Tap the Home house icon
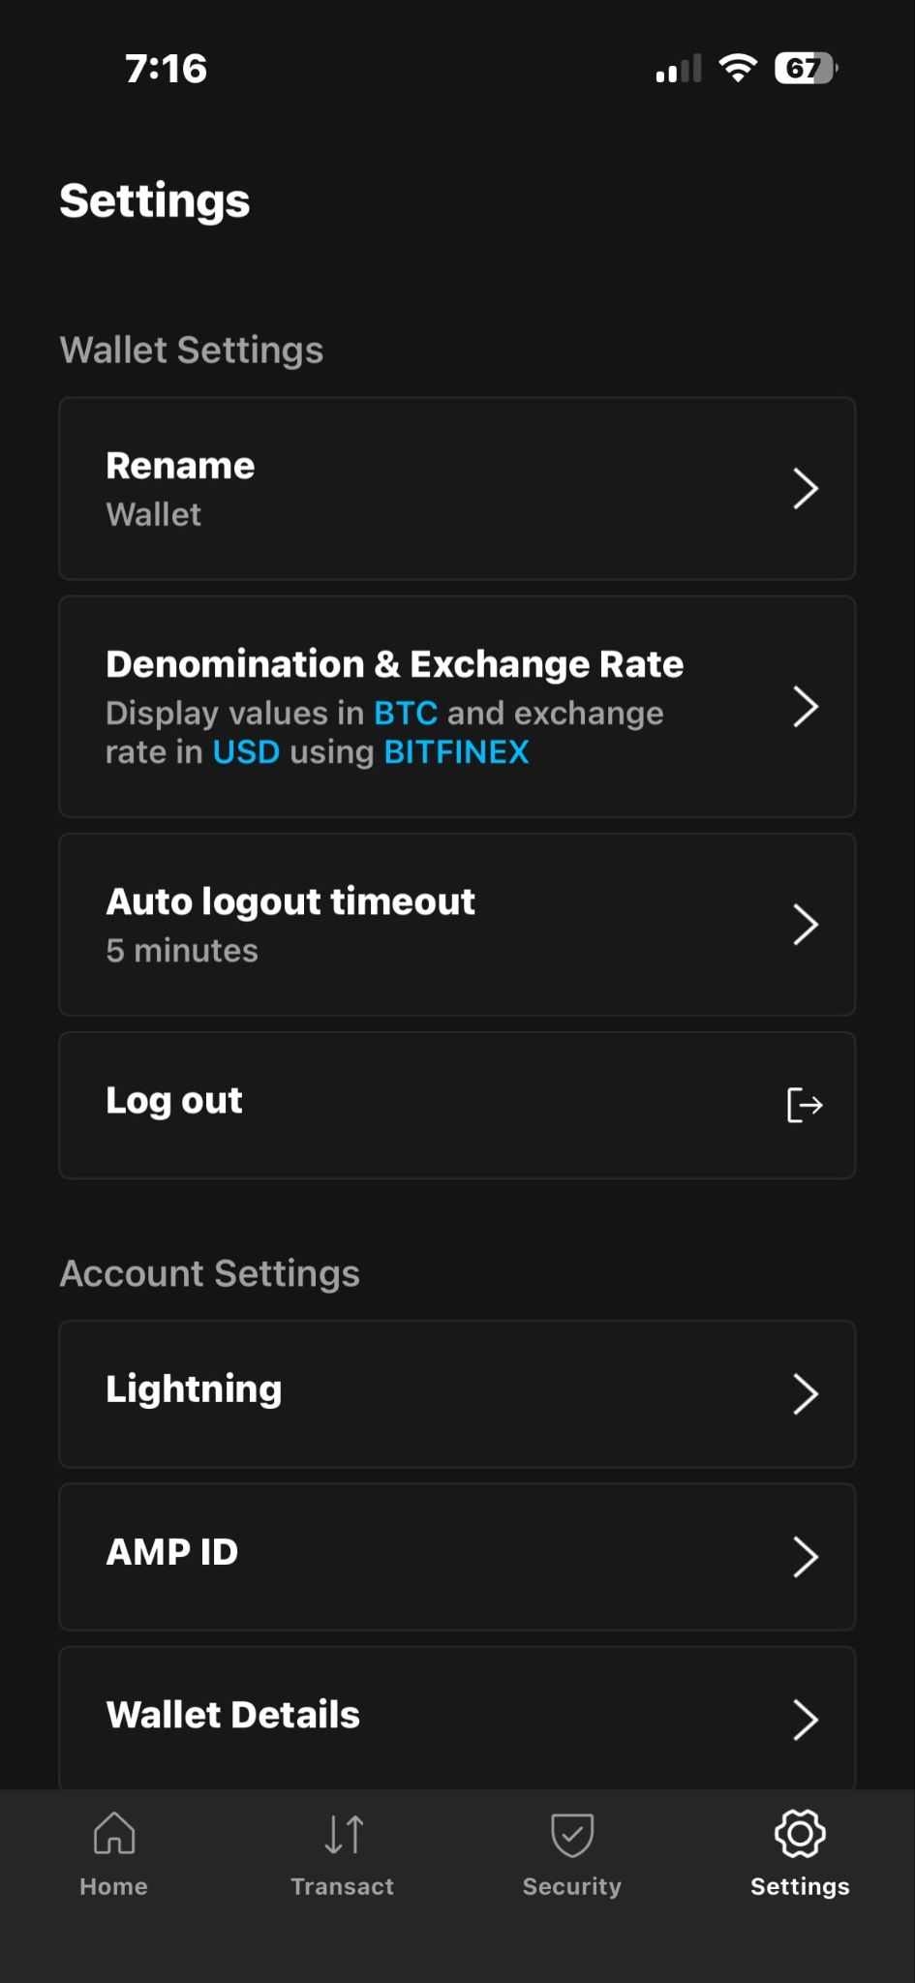Viewport: 915px width, 1983px height. [114, 1833]
